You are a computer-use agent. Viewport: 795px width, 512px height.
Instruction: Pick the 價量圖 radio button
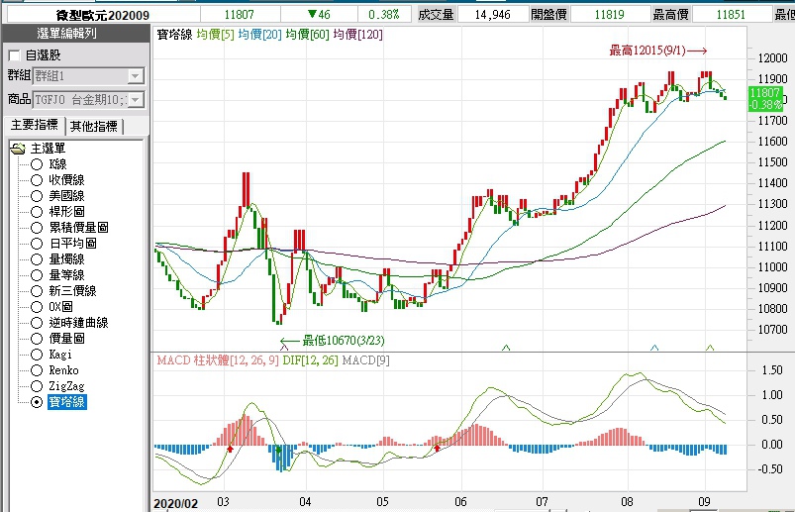37,339
